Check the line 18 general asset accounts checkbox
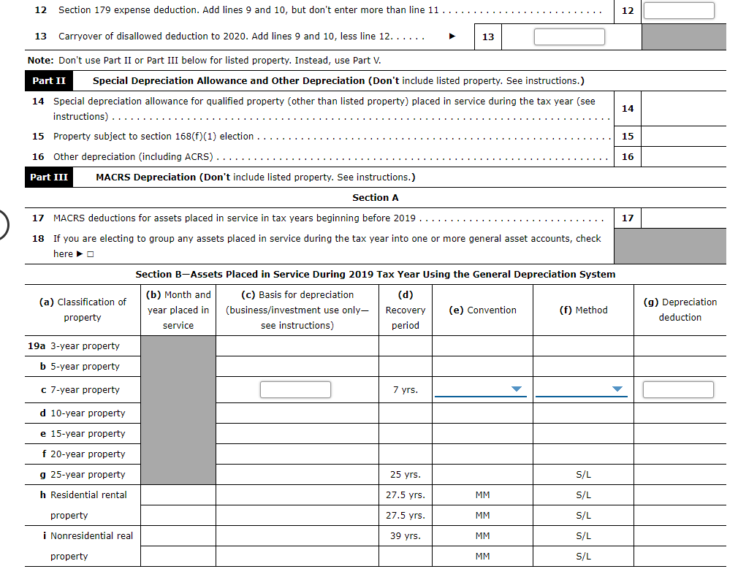The height and width of the screenshot is (569, 738). click(x=91, y=254)
